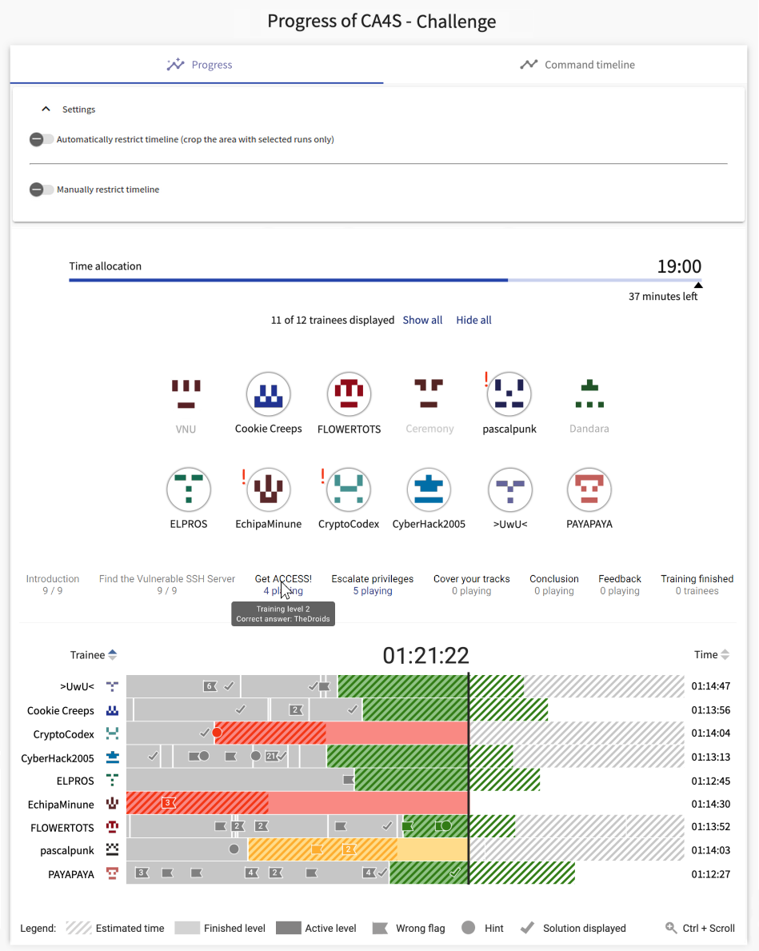Click the PAYAPAYA trainee avatar
Image resolution: width=759 pixels, height=951 pixels.
pyautogui.click(x=589, y=489)
